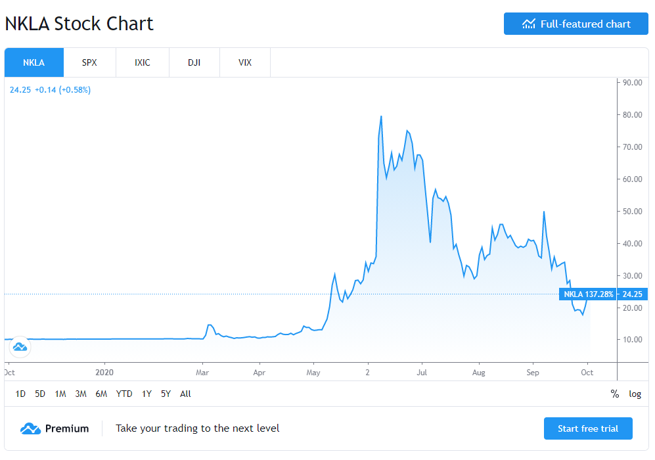Click the TradingView cloud logo on chart
The image size is (655, 460).
(x=20, y=347)
